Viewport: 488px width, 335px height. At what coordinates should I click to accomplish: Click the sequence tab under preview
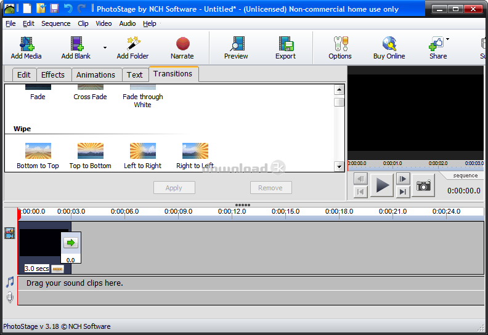tap(465, 176)
